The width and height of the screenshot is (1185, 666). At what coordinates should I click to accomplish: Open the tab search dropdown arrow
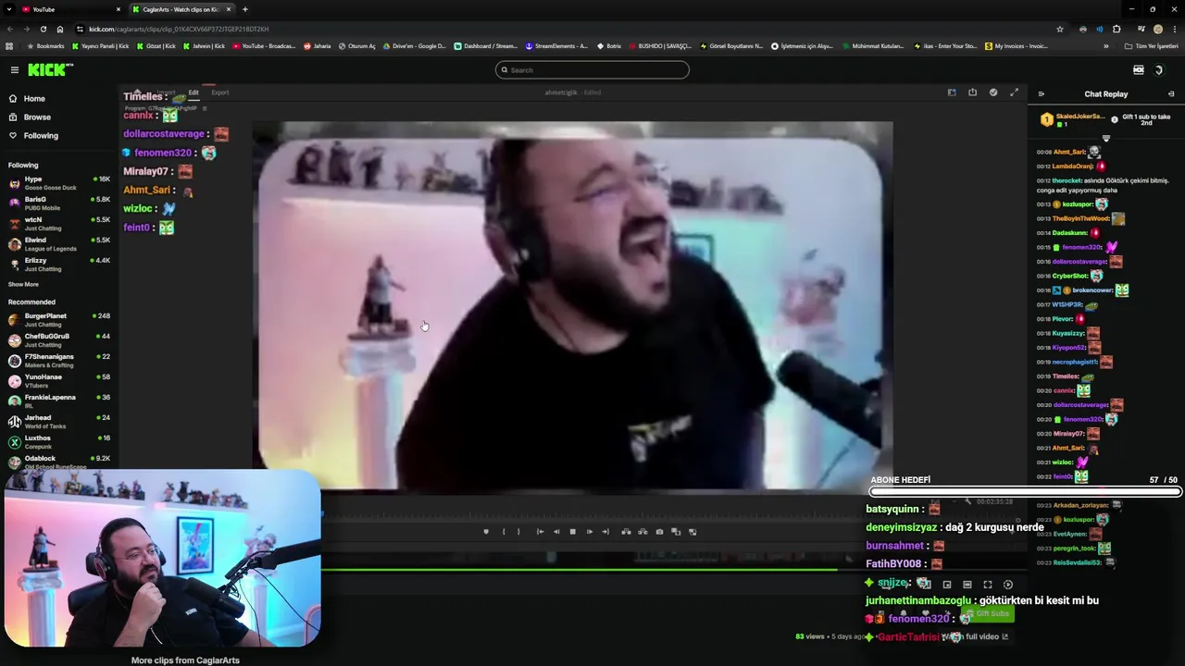point(9,9)
